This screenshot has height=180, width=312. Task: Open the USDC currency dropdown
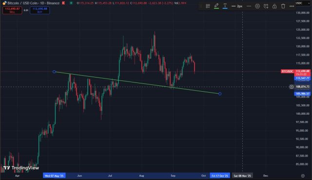click(x=303, y=3)
